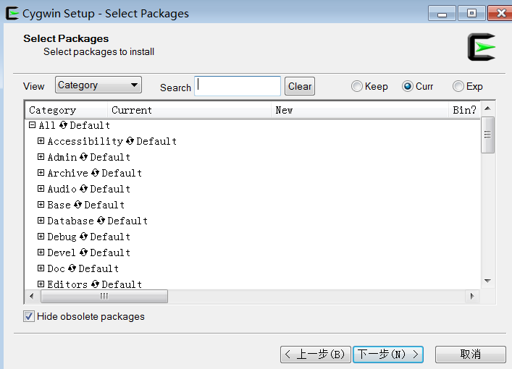Viewport: 512px width, 369px height.
Task: Click the cycle icon beside Audio
Action: coord(83,189)
